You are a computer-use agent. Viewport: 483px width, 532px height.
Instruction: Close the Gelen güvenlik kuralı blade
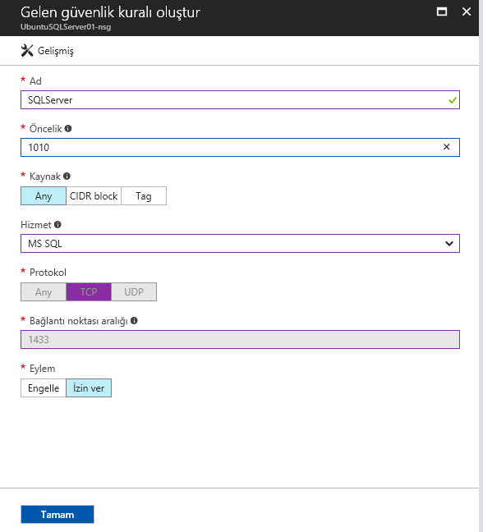click(467, 11)
